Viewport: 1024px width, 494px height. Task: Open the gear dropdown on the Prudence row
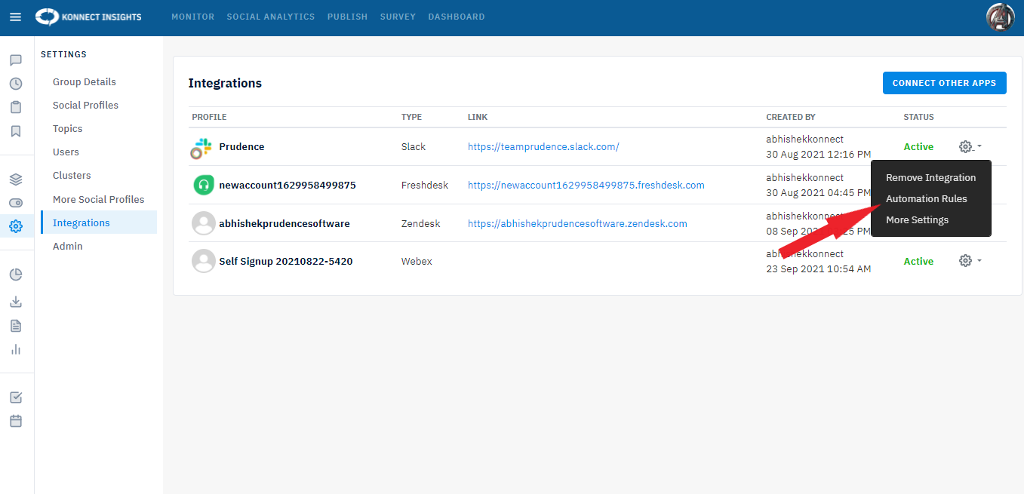[x=965, y=146]
